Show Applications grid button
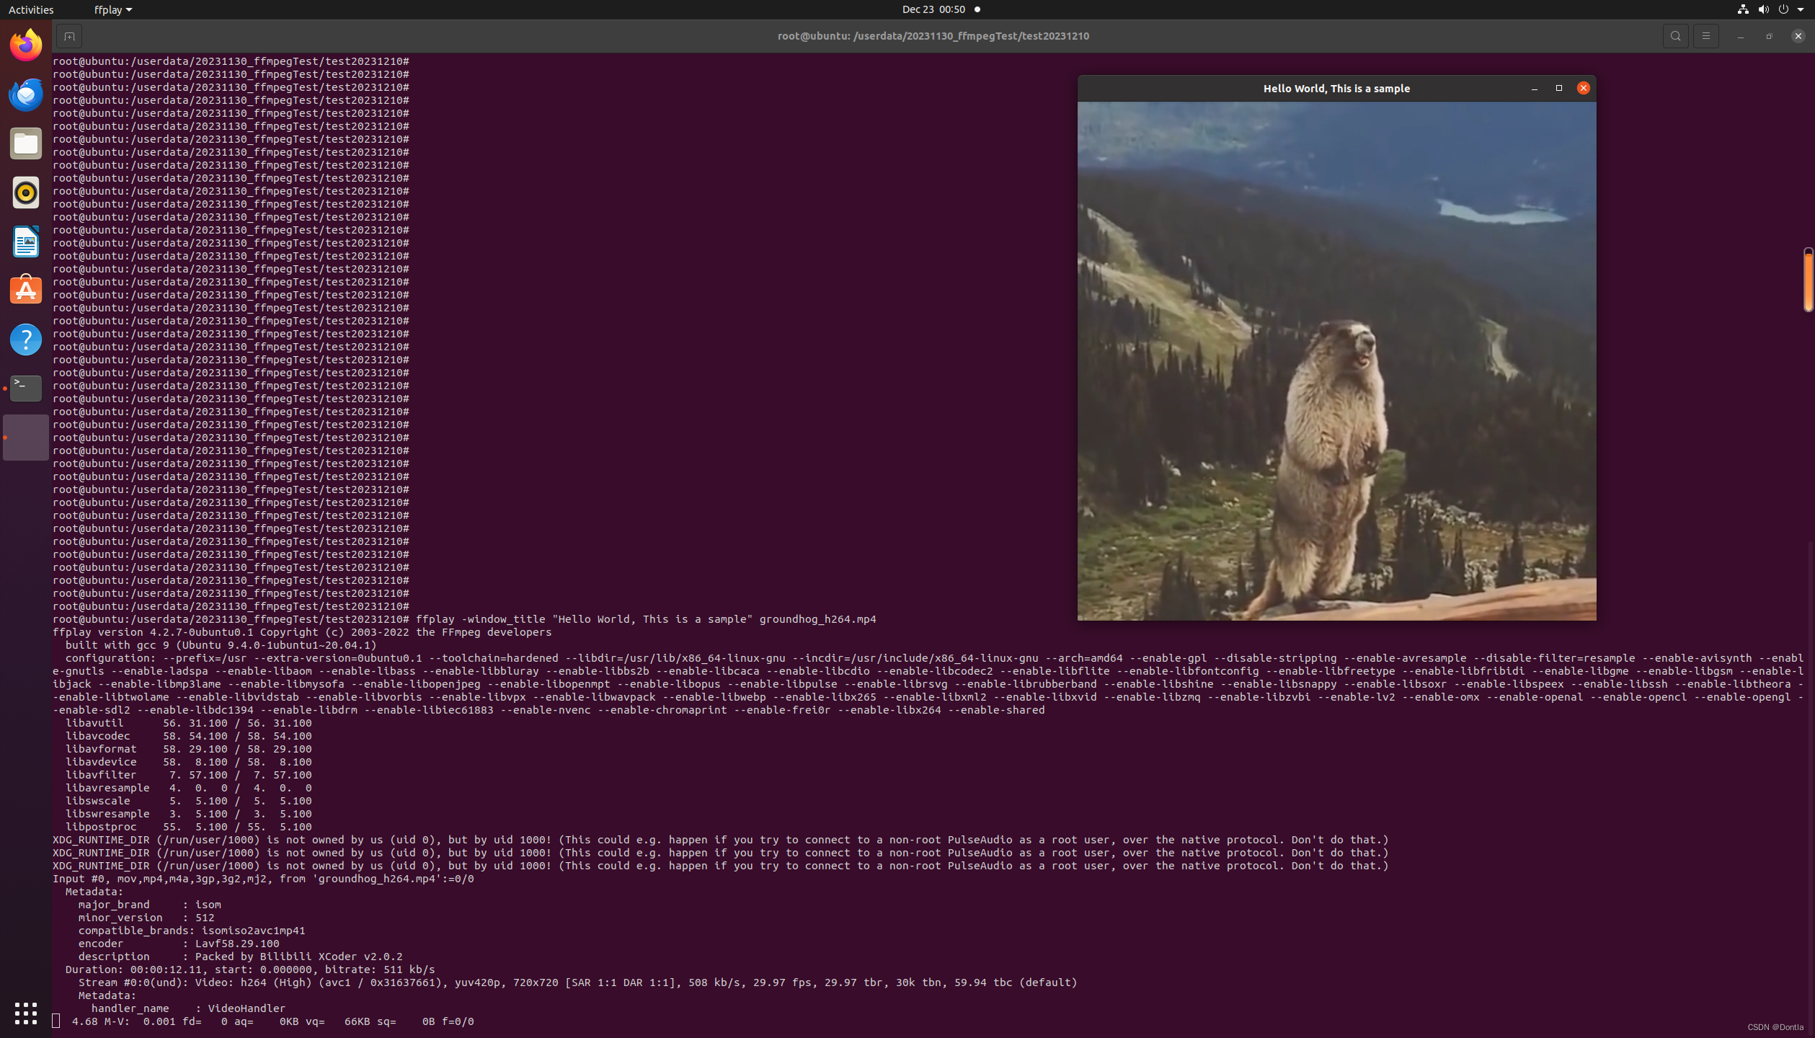The image size is (1815, 1038). click(x=26, y=1013)
